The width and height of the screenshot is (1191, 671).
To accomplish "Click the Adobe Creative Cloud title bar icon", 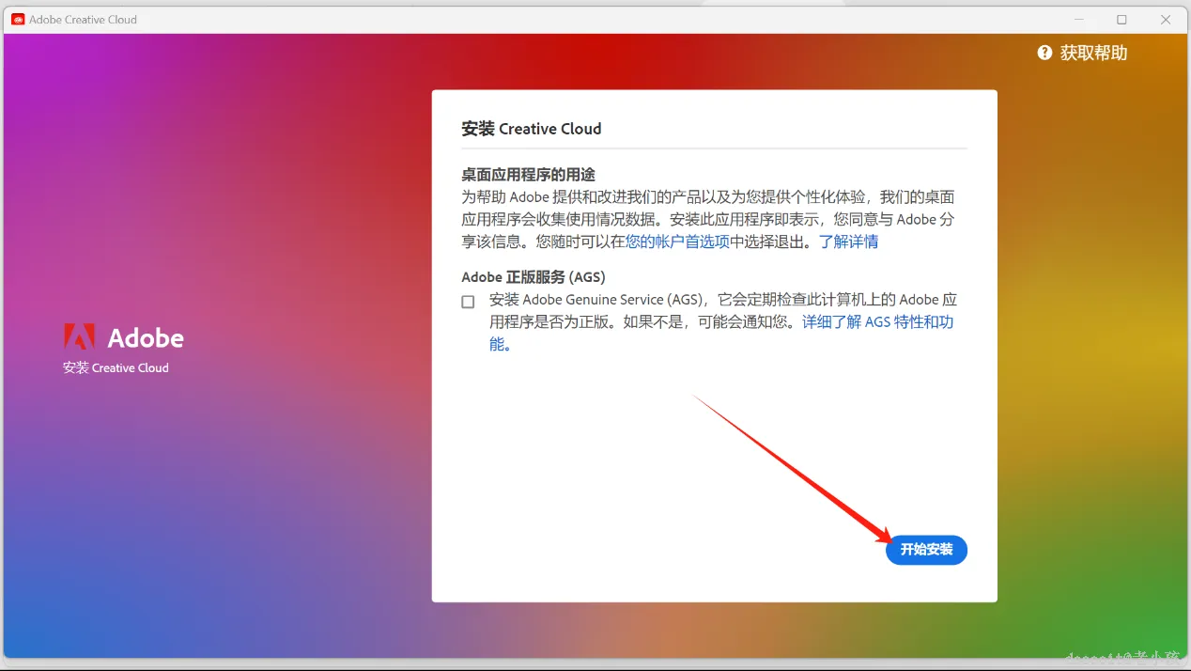I will (17, 19).
